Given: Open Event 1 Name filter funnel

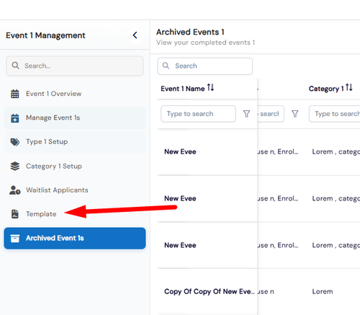Looking at the screenshot, I should click(x=246, y=114).
